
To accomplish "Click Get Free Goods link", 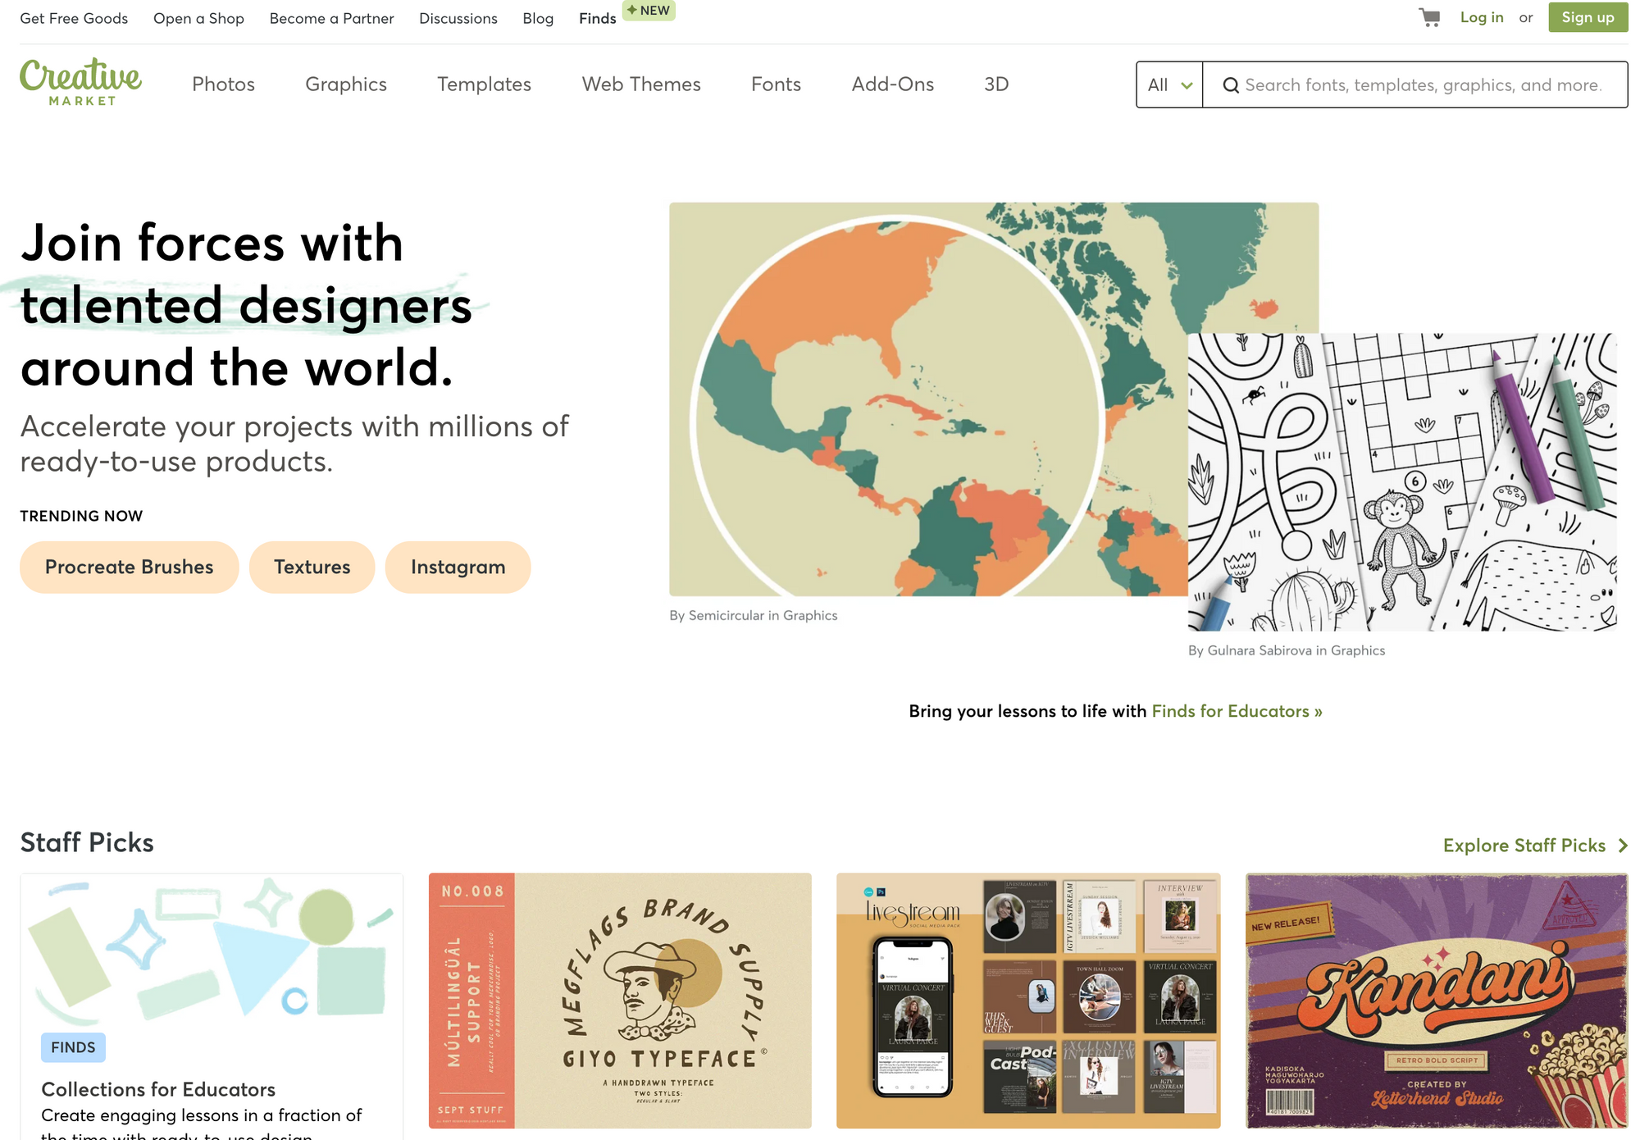I will (74, 18).
